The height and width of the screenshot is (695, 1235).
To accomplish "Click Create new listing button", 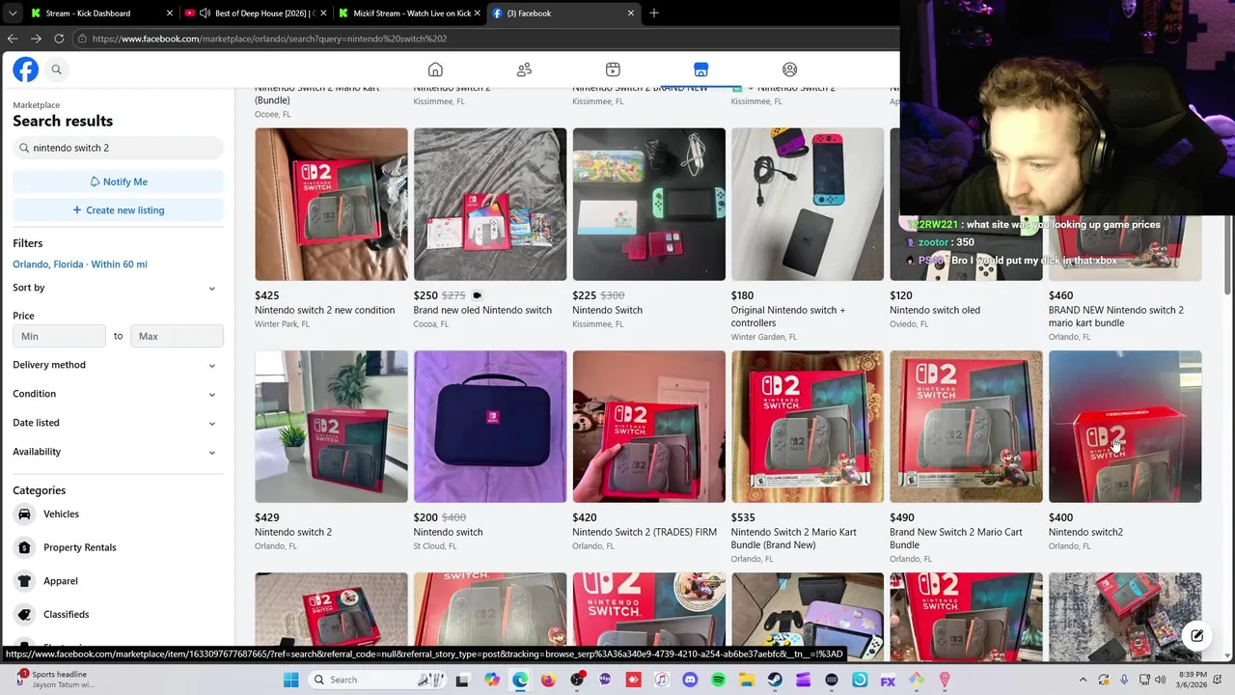I will click(x=118, y=209).
